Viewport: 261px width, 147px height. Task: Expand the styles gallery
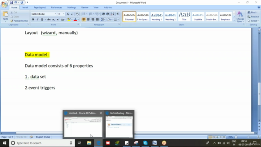point(234,20)
